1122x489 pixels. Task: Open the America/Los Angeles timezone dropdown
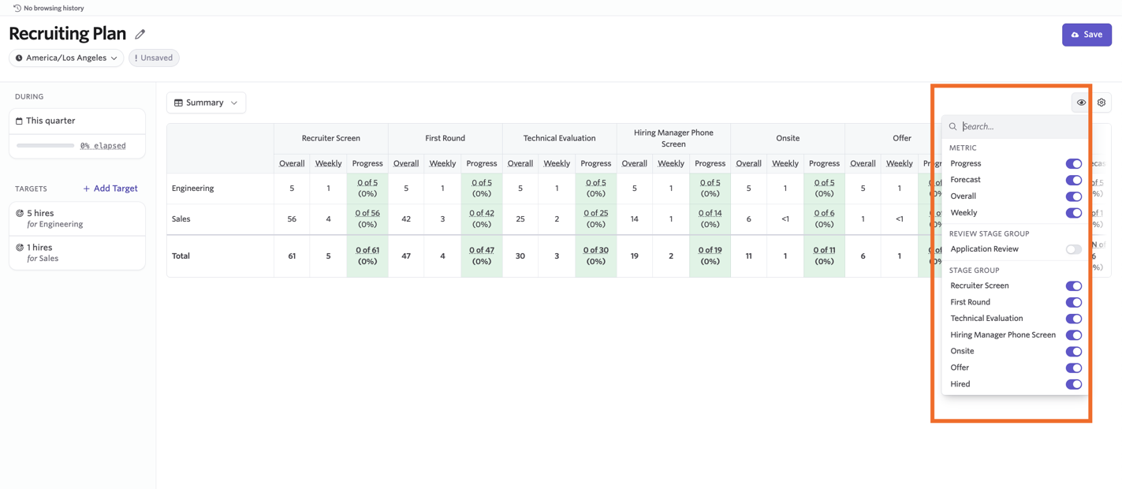(x=66, y=58)
